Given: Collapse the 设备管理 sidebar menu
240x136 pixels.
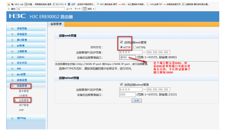Looking at the screenshot, I should click(x=22, y=86).
